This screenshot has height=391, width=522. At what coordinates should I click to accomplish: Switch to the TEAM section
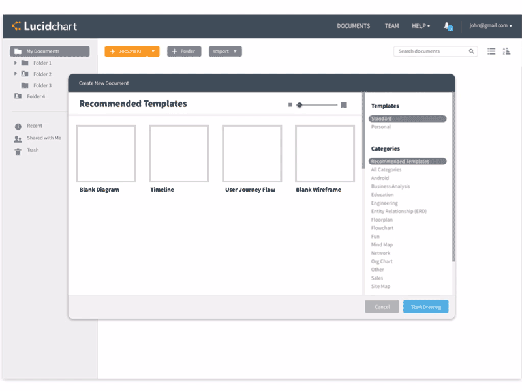[x=391, y=26]
